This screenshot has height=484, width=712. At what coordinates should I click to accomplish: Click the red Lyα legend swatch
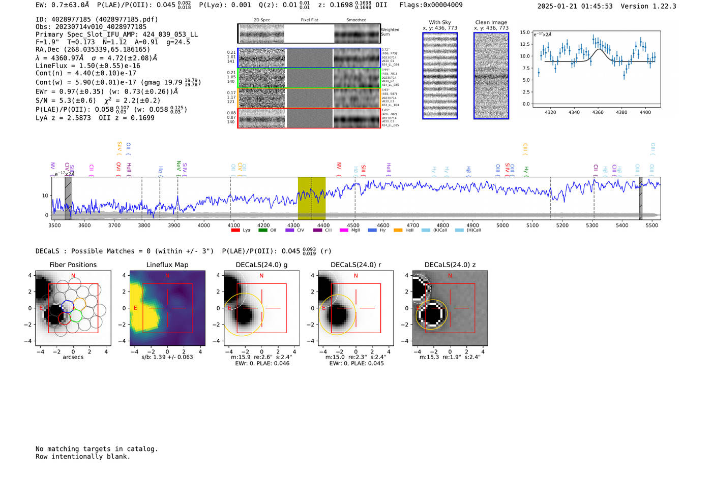235,231
